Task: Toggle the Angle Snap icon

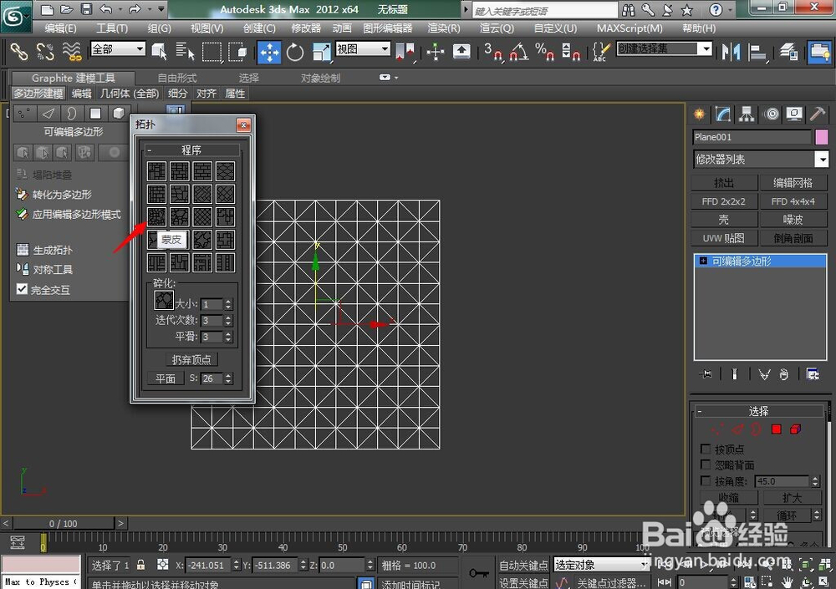Action: [519, 53]
